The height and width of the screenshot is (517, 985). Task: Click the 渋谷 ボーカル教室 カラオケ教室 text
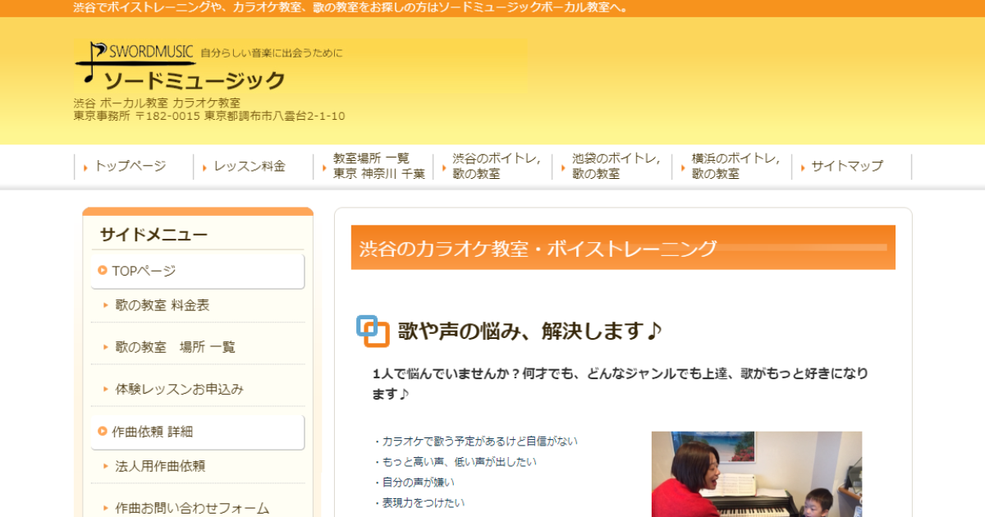(x=157, y=103)
